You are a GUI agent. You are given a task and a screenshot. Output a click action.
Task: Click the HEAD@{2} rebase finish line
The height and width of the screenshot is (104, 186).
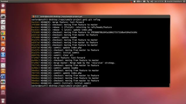click(71, 27)
